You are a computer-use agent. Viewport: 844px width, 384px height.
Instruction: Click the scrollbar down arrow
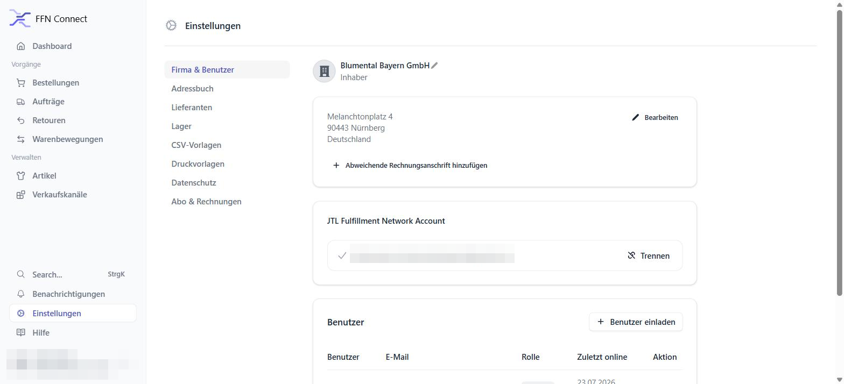(839, 380)
